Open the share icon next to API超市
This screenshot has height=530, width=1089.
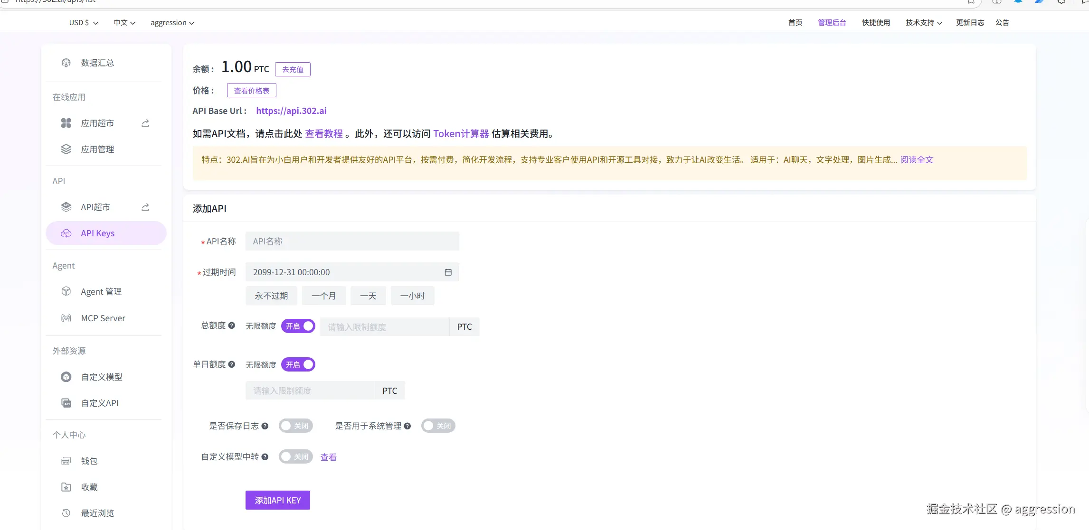(x=145, y=207)
